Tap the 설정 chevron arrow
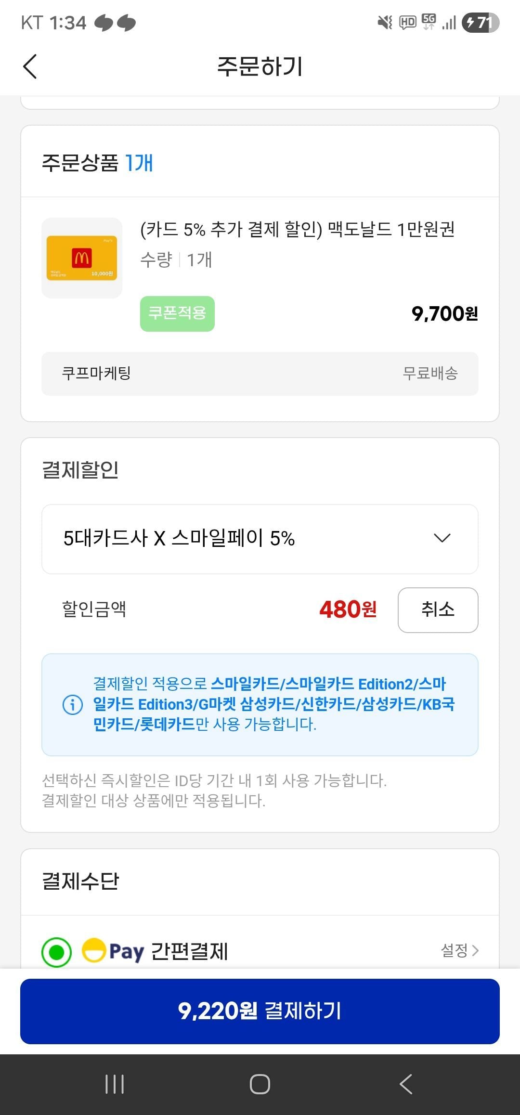Viewport: 520px width, 1115px height. point(476,950)
